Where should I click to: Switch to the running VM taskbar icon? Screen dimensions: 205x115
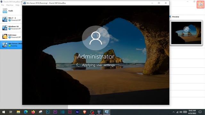[x=107, y=112]
